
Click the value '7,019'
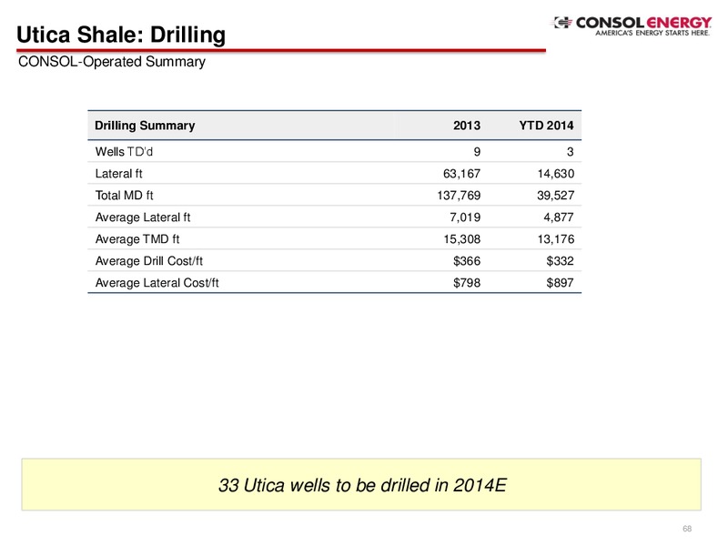point(465,217)
